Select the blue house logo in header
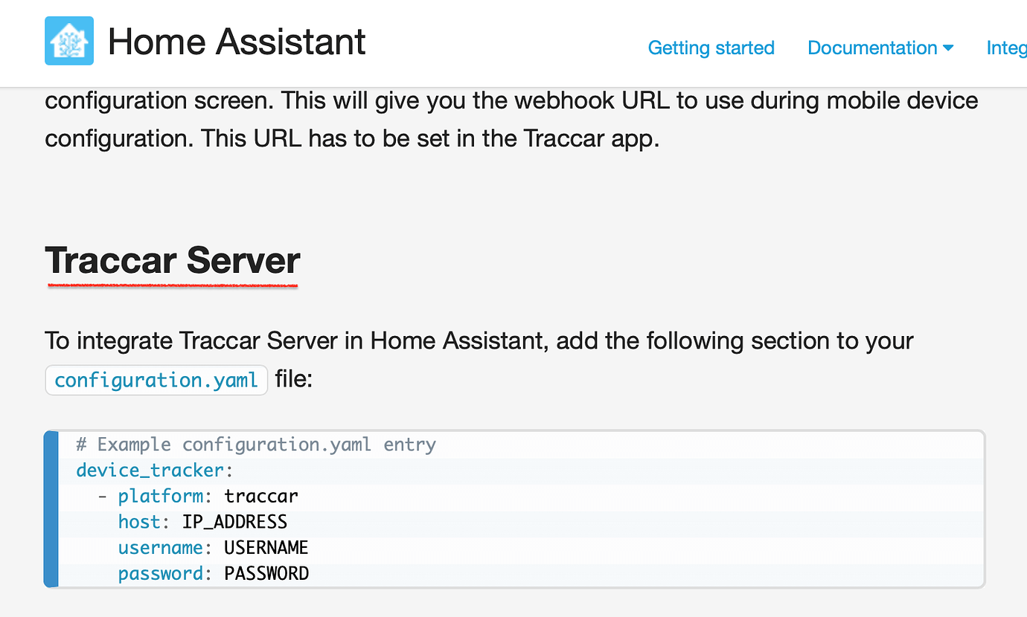Image resolution: width=1027 pixels, height=617 pixels. [68, 42]
